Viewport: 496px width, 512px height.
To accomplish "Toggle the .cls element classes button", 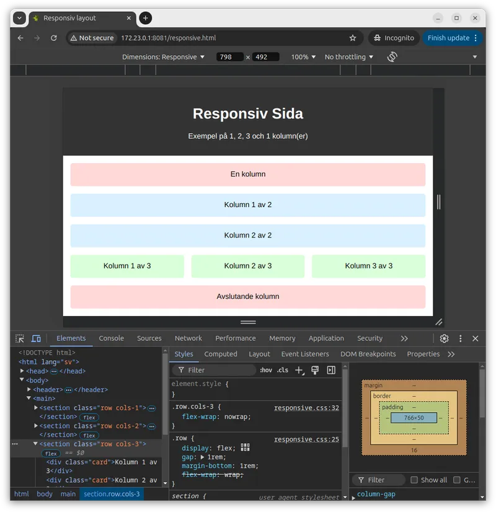I will click(283, 370).
